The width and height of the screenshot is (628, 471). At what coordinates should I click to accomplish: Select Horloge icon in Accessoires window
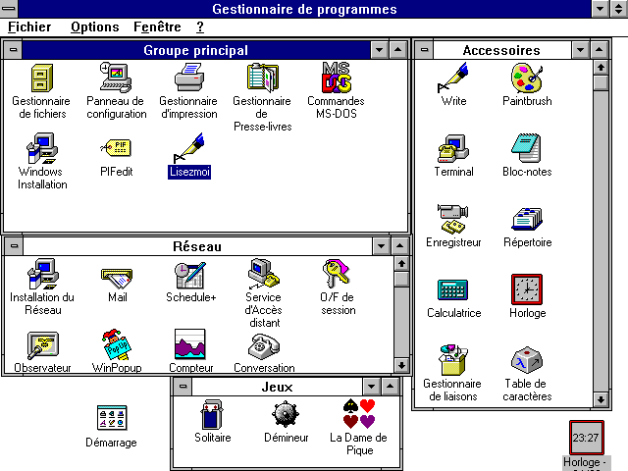pos(527,290)
